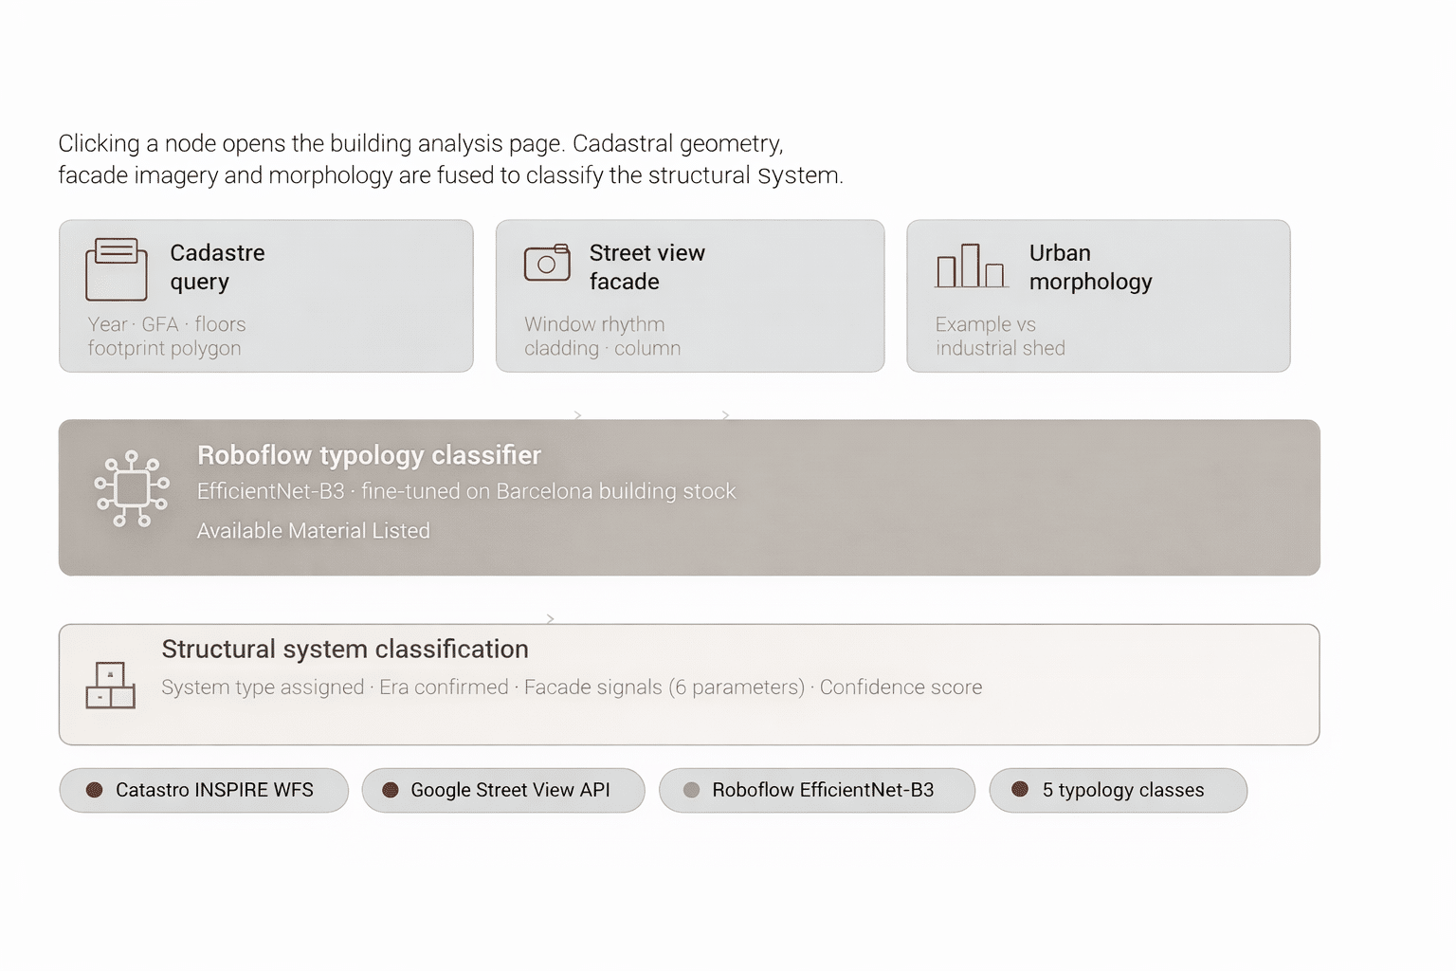Click the dot beside 5 typology classes
Viewport: 1456px width, 971px height.
coord(1020,789)
